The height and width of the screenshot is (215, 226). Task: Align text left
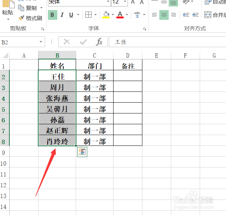click(x=155, y=15)
